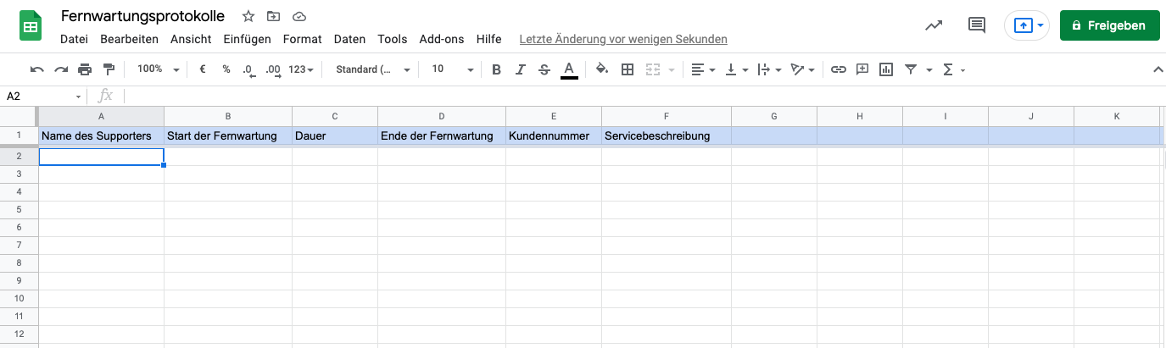This screenshot has width=1166, height=348.
Task: Click the green Freigeben button
Action: tap(1108, 25)
